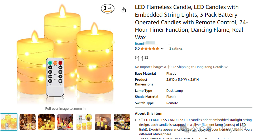Open the shipping Details link
This screenshot has height=139, width=254.
coord(218,67)
